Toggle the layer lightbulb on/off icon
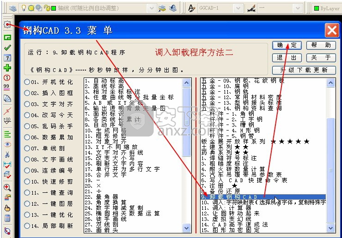The image size is (342, 238). (x=24, y=8)
